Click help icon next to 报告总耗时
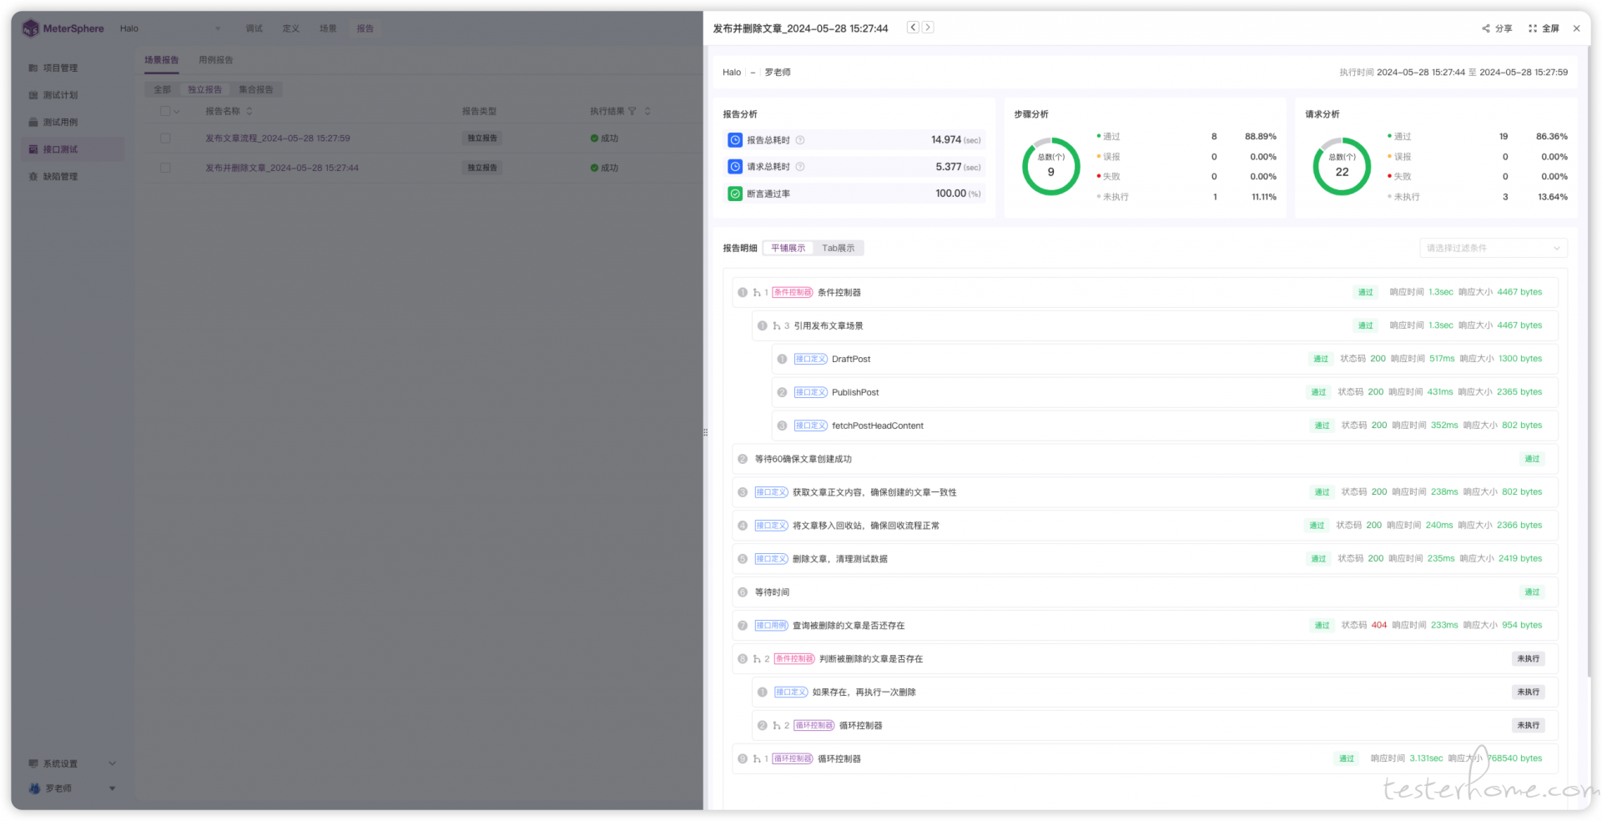This screenshot has width=1602, height=821. (800, 140)
